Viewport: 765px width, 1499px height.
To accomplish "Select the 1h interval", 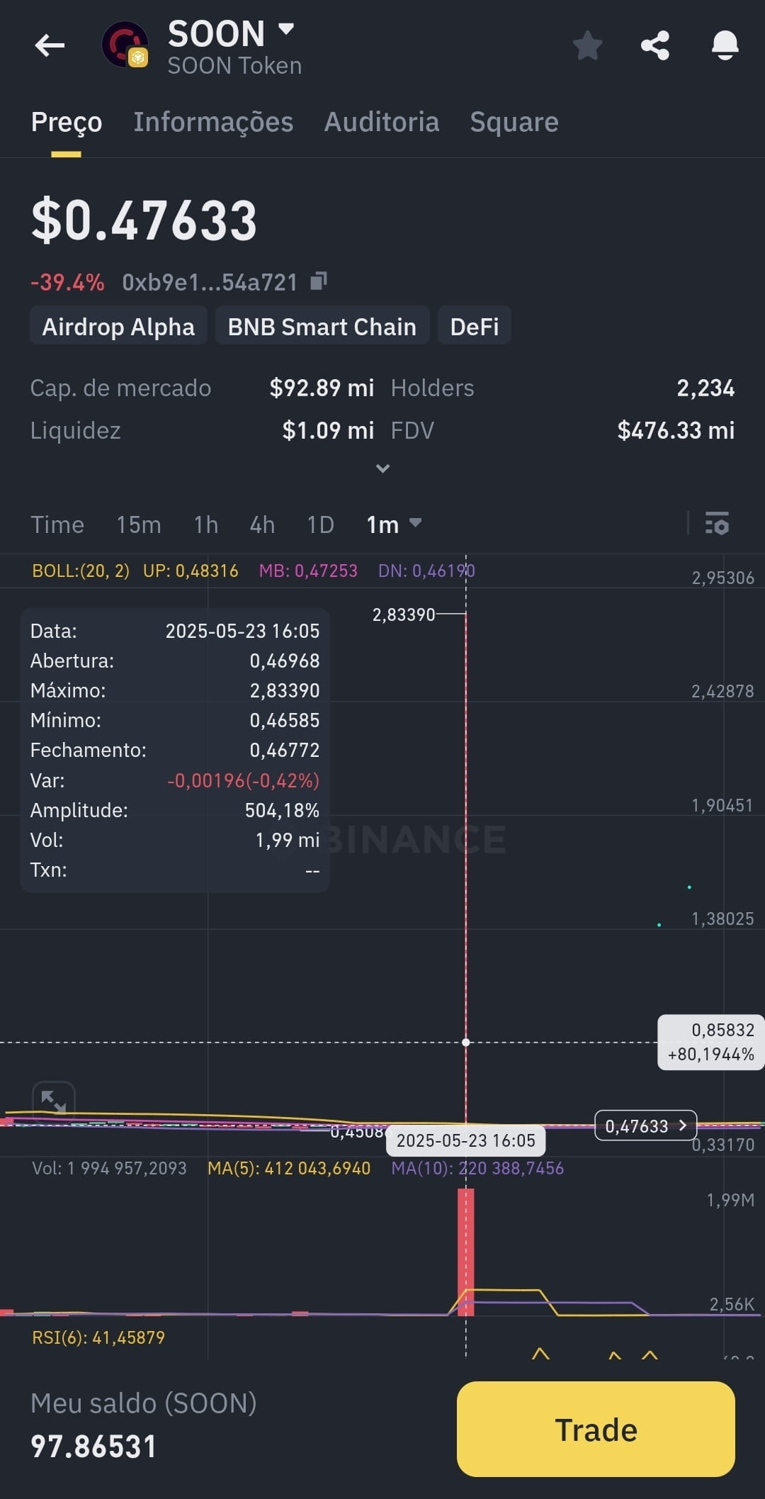I will 206,524.
